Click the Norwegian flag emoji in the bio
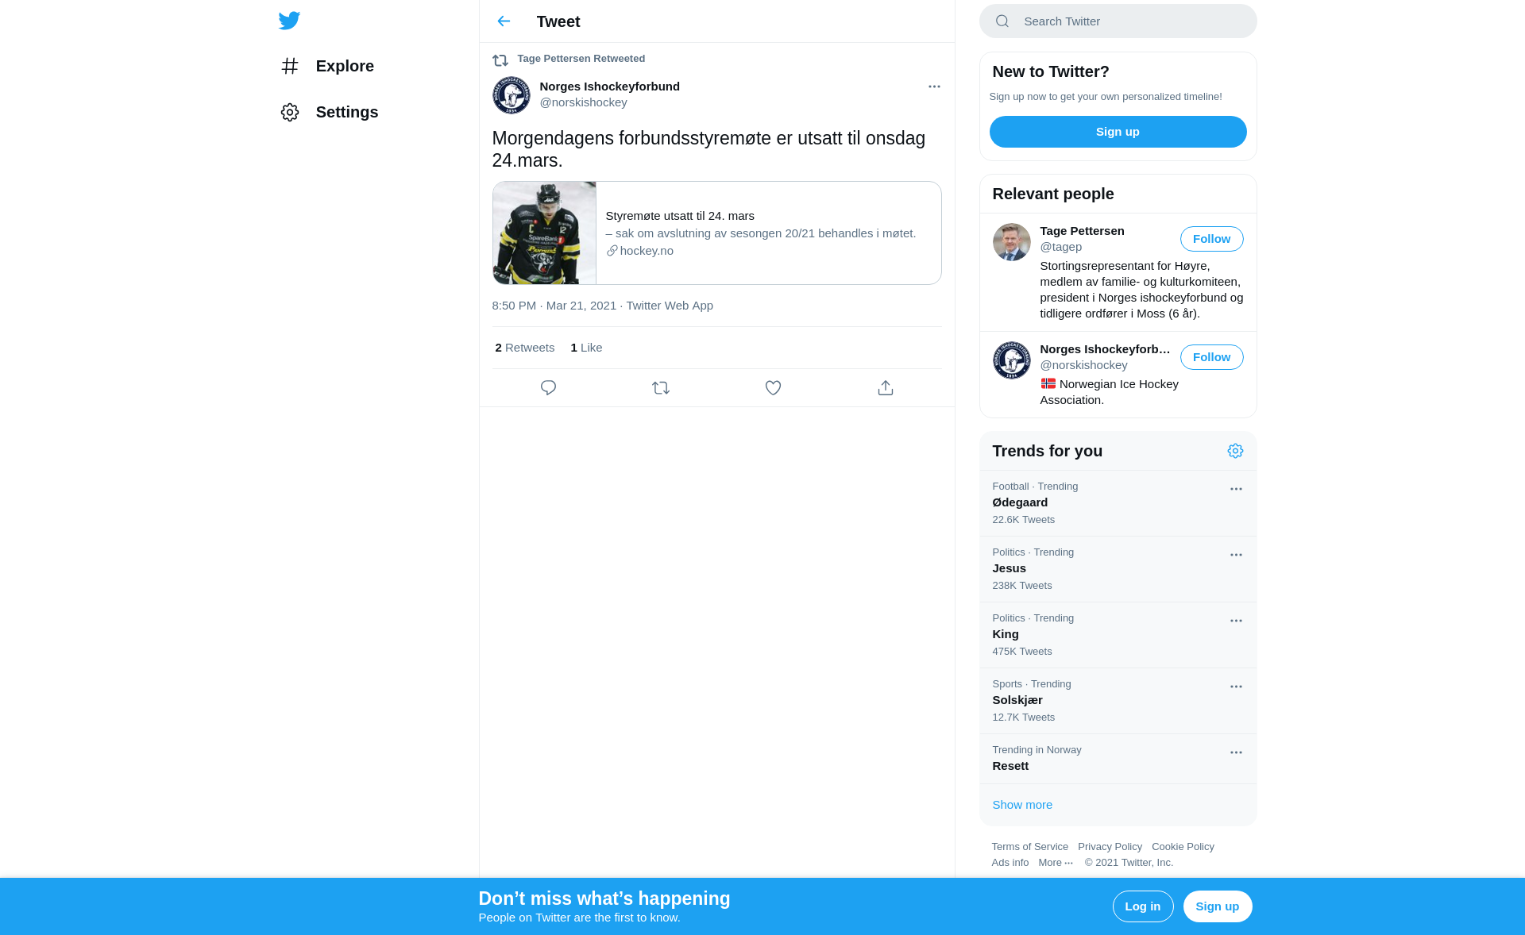1525x935 pixels. (1048, 383)
